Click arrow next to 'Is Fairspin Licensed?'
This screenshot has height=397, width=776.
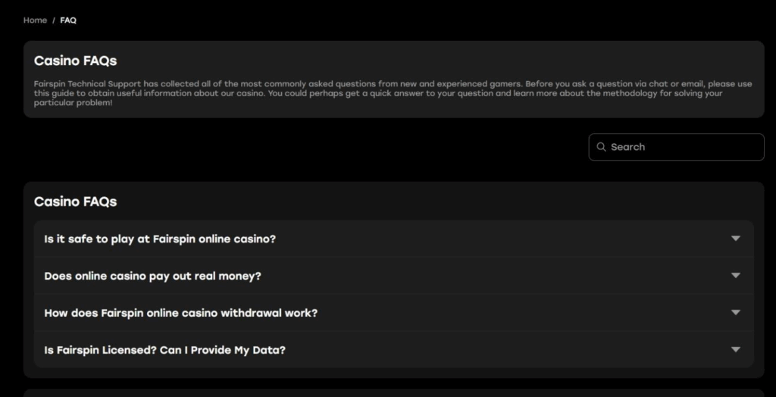pyautogui.click(x=735, y=349)
